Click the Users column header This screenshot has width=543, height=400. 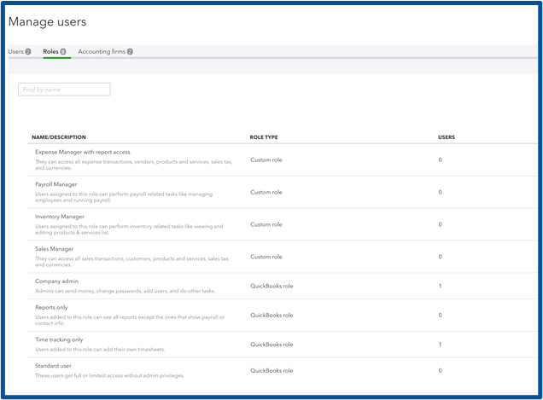click(447, 137)
